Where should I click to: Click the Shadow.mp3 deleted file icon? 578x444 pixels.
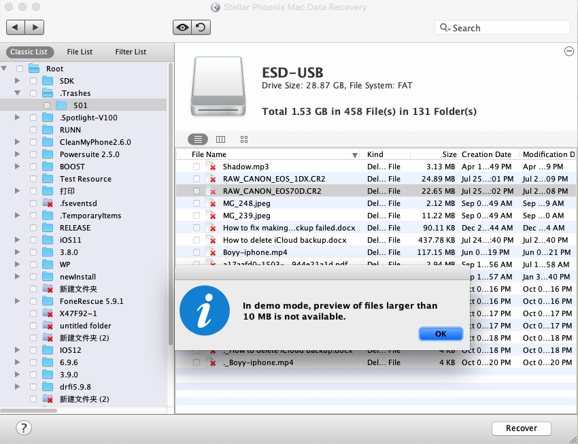coord(211,167)
